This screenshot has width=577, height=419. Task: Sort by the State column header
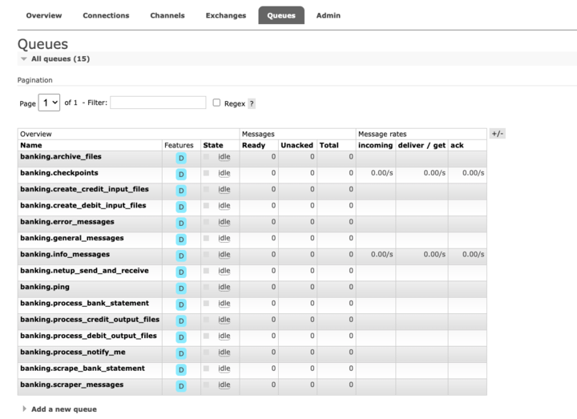coord(213,145)
